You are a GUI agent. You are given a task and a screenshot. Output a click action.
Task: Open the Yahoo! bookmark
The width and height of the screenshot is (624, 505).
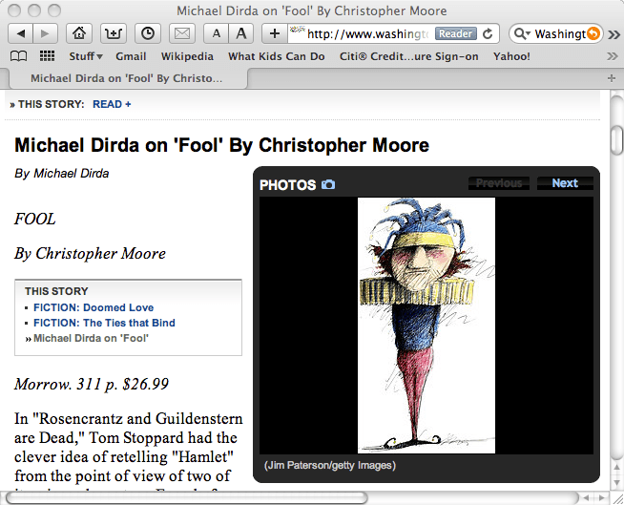click(511, 56)
